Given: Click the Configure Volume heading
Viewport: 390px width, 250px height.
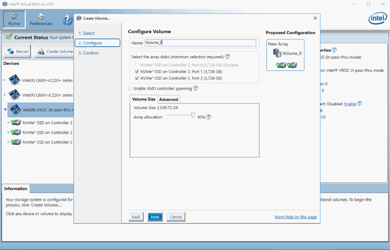Looking at the screenshot, I should pyautogui.click(x=150, y=31).
